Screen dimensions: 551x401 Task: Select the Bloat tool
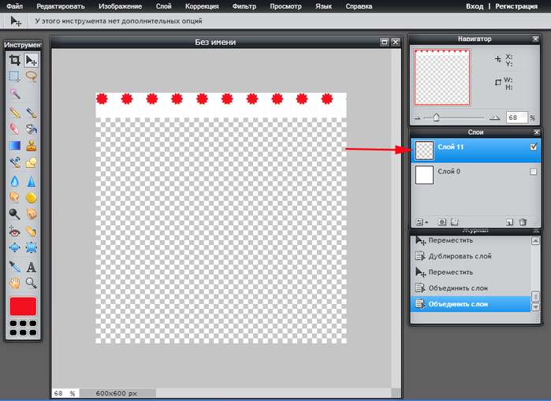14,247
